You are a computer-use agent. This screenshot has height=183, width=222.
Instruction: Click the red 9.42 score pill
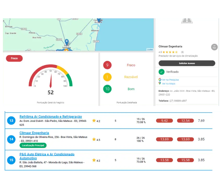(164, 121)
